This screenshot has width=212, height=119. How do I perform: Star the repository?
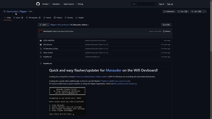[196, 12]
